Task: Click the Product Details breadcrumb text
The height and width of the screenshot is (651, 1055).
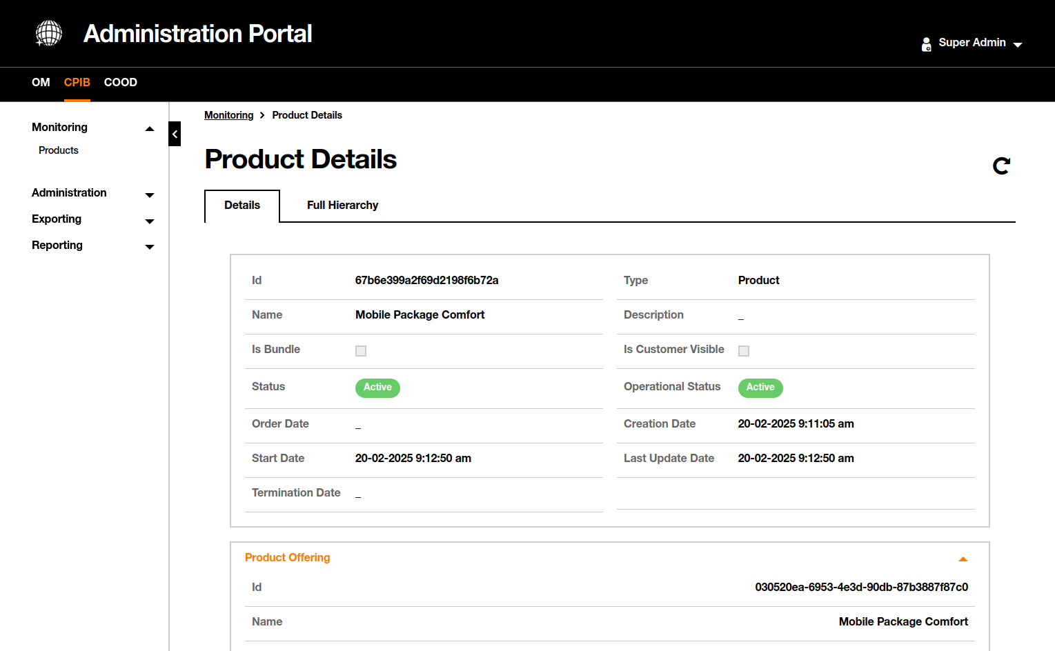Action: pos(307,115)
